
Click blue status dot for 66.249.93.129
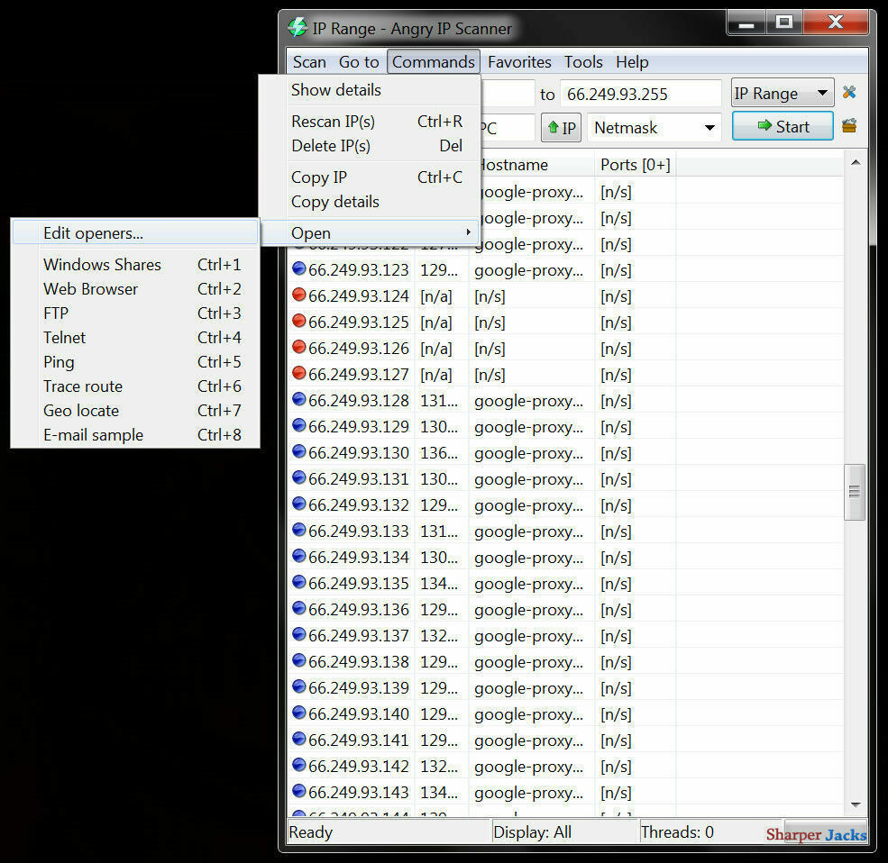[299, 425]
